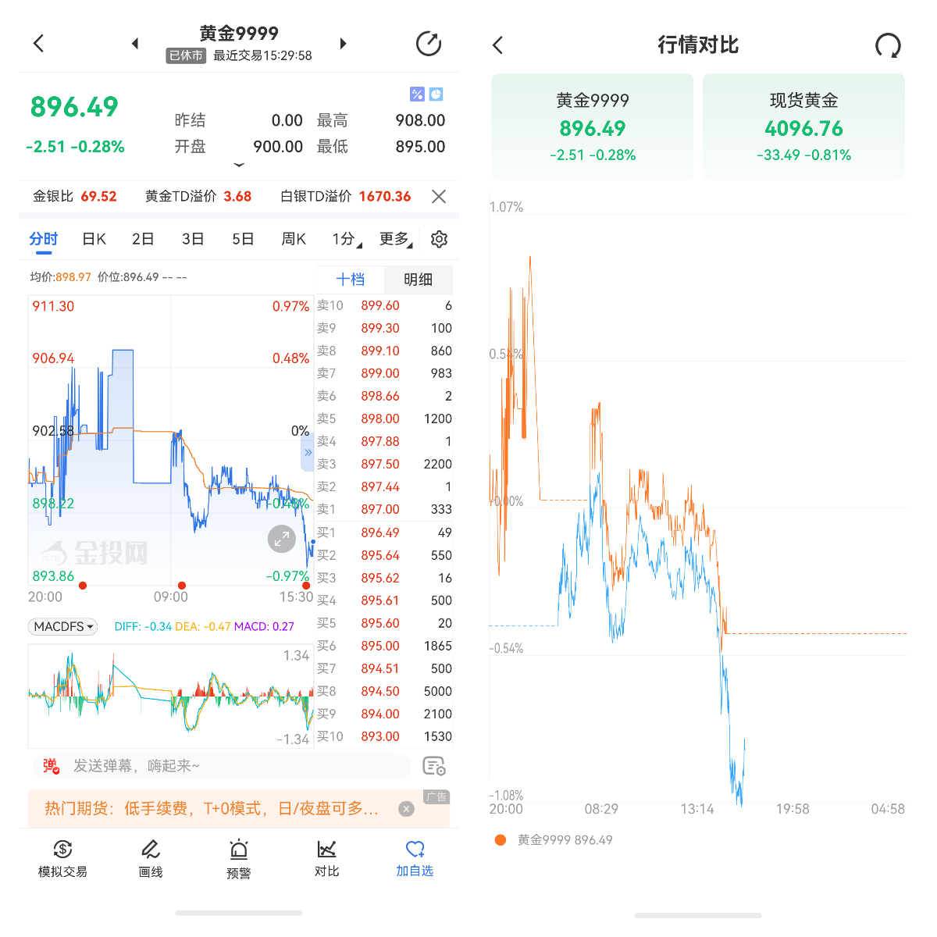Click the DIFF: -0.34 indicator value
Screen dimensions: 937x937
(x=143, y=627)
